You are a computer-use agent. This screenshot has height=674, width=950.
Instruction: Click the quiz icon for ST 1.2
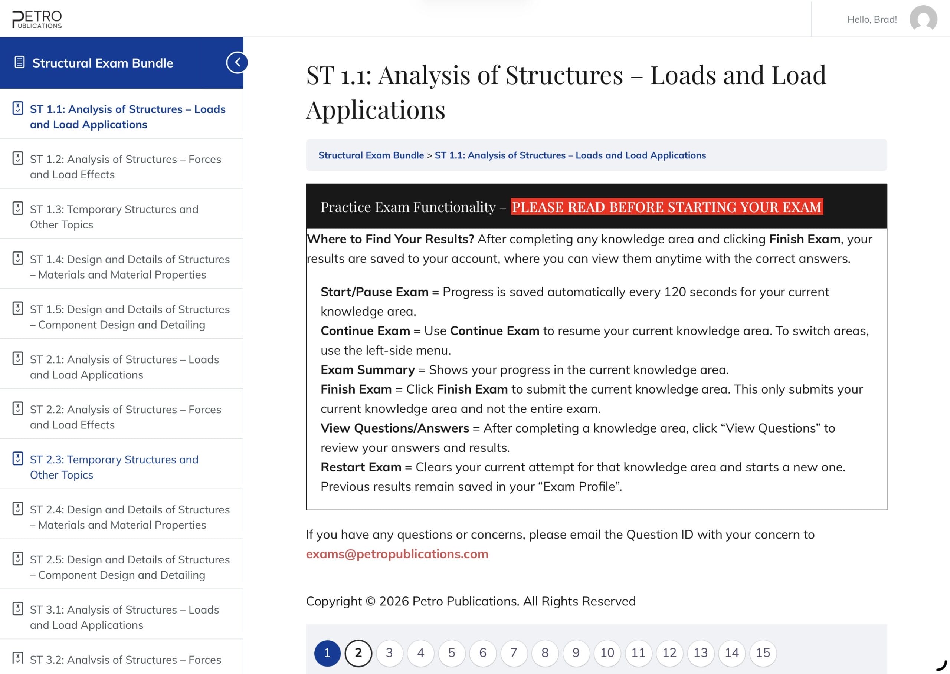[18, 158]
